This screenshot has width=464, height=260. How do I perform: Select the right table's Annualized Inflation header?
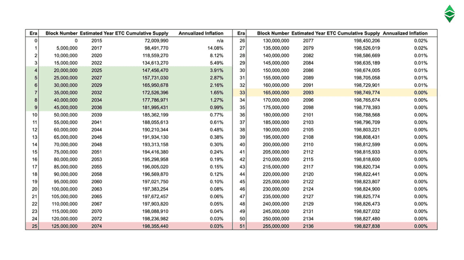(406, 33)
